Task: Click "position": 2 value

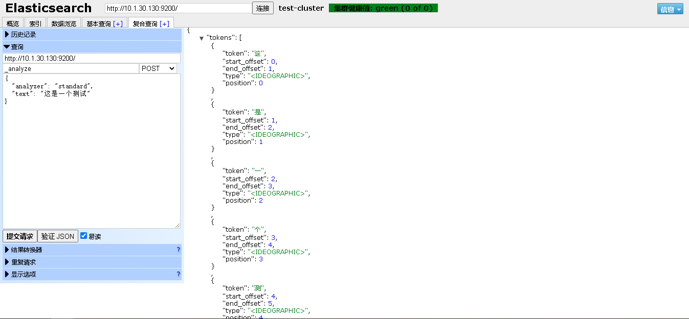Action: point(261,201)
